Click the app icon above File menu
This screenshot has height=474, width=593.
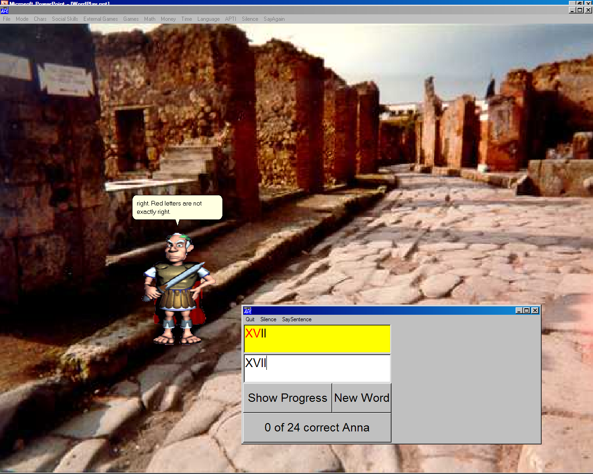coord(5,11)
